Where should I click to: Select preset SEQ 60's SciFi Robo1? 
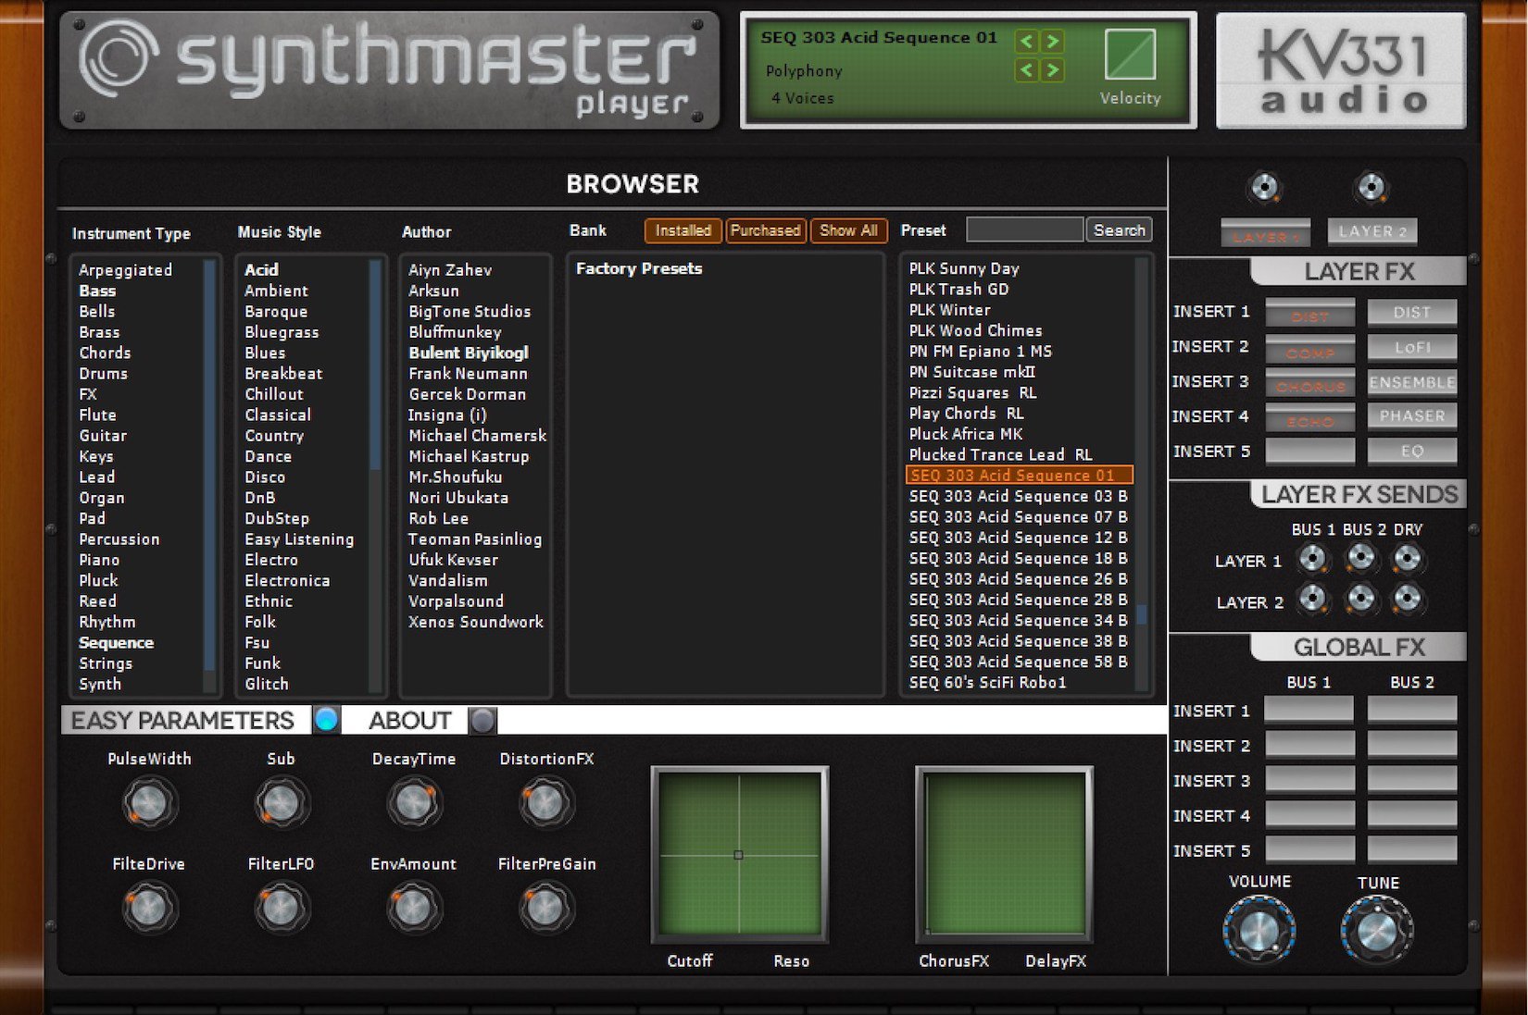tap(987, 682)
